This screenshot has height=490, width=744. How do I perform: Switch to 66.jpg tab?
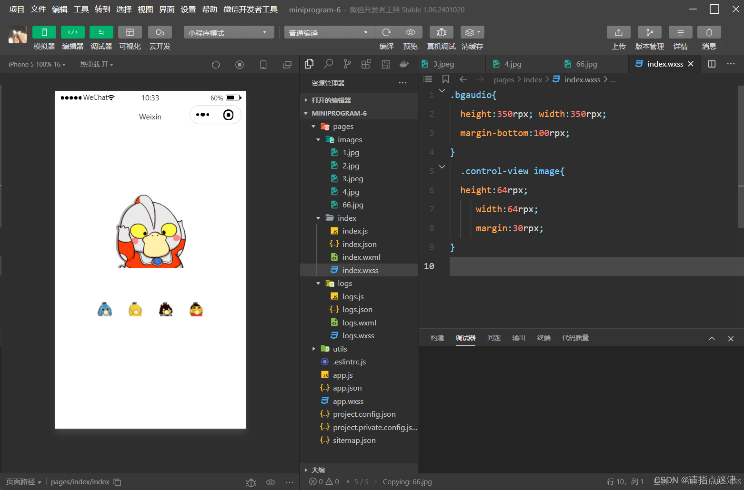pyautogui.click(x=593, y=64)
